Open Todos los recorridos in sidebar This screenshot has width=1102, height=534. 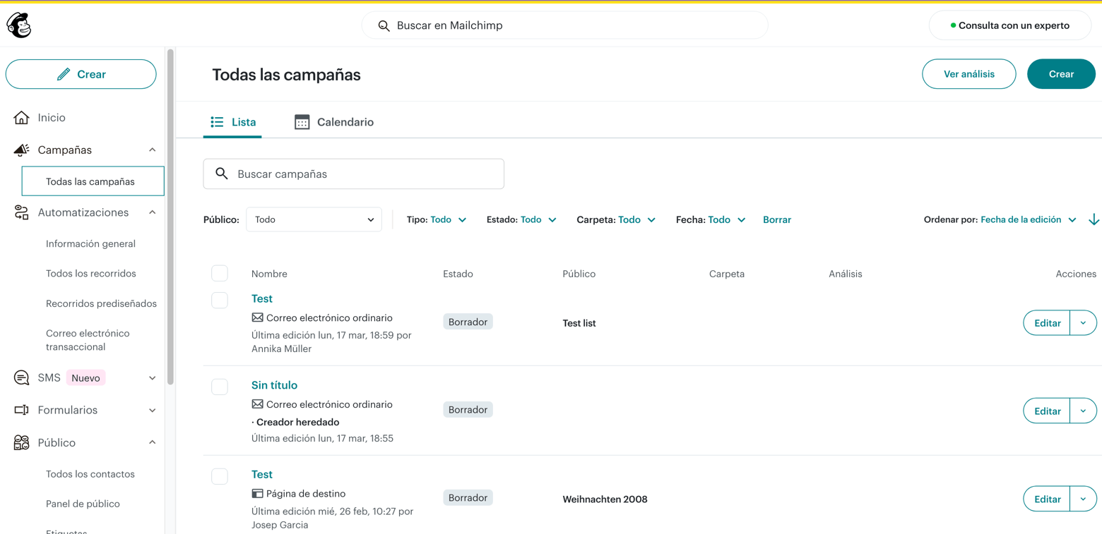pos(90,274)
